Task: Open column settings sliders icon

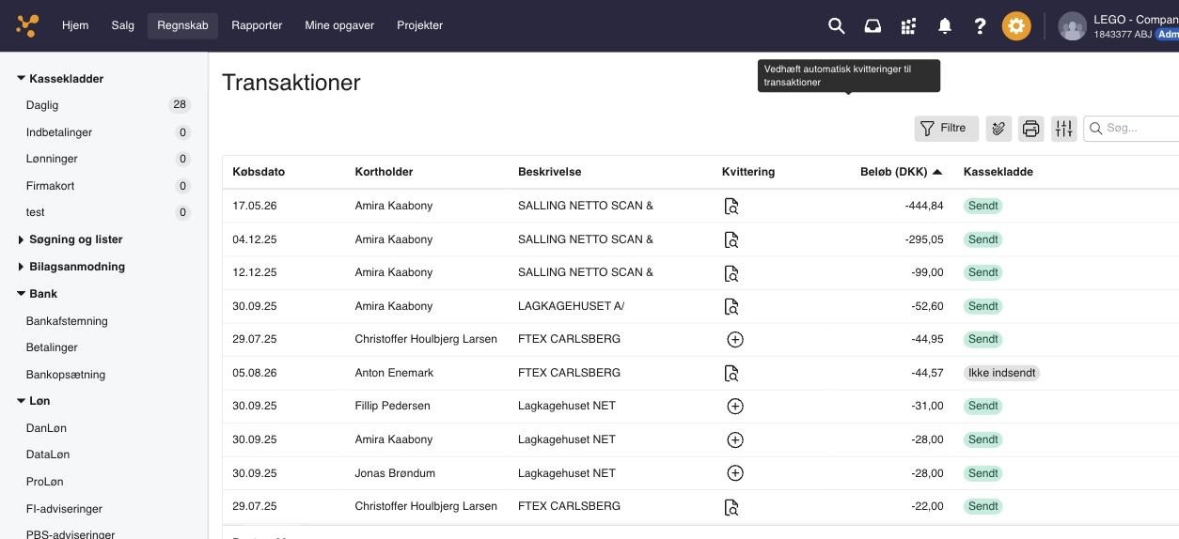Action: click(x=1063, y=129)
